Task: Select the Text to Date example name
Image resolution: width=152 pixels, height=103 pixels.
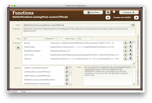Action: click(x=29, y=55)
